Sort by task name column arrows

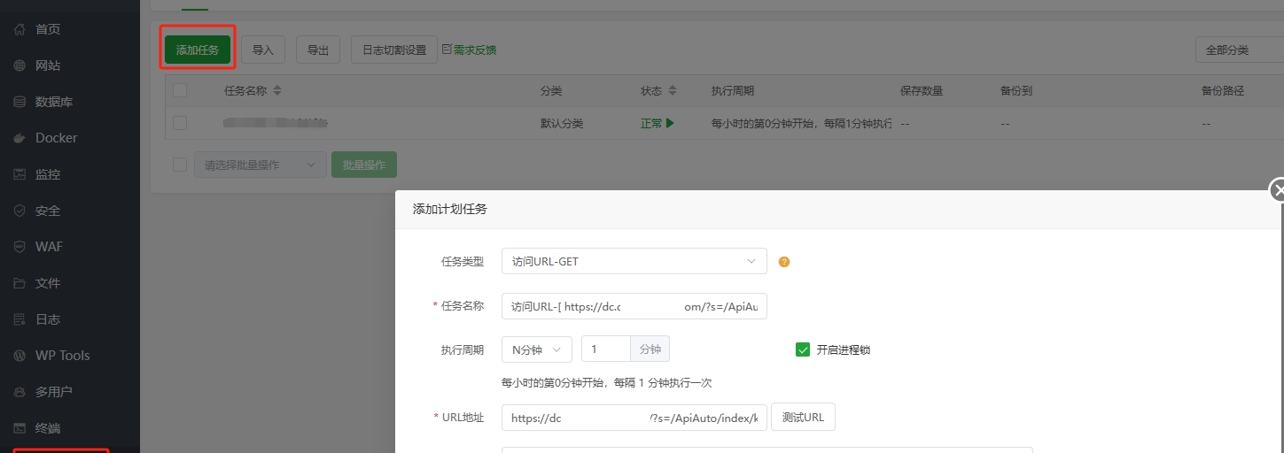click(277, 91)
